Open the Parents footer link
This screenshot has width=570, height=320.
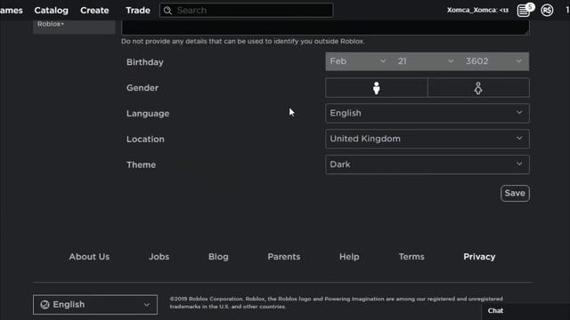(284, 257)
